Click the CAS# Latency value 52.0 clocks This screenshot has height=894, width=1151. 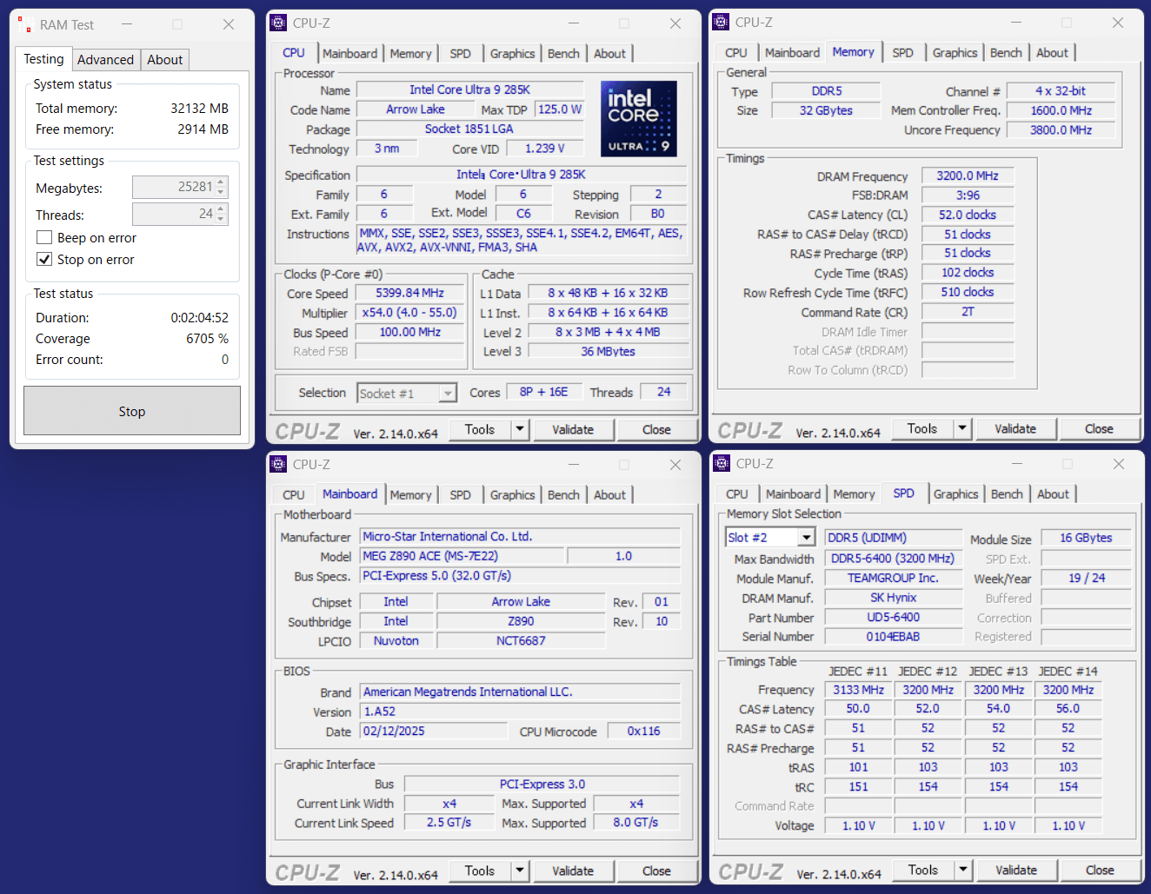(x=968, y=215)
